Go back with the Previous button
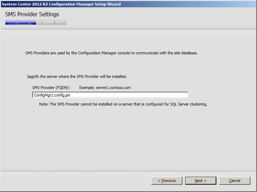 [167, 181]
